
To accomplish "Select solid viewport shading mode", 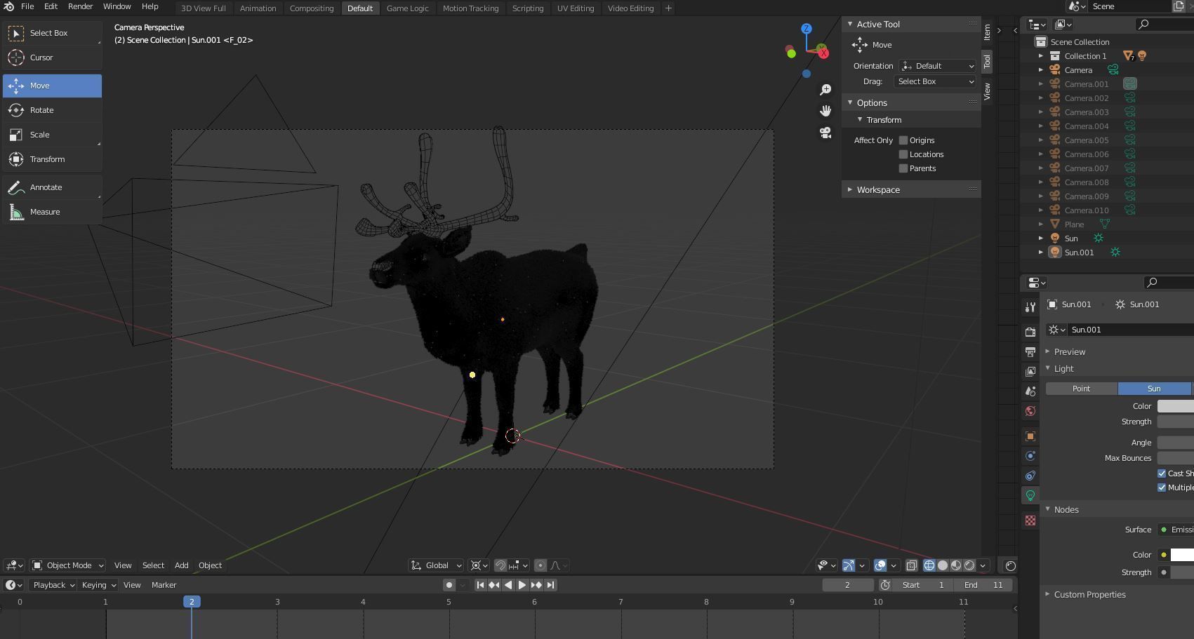I will (x=943, y=565).
